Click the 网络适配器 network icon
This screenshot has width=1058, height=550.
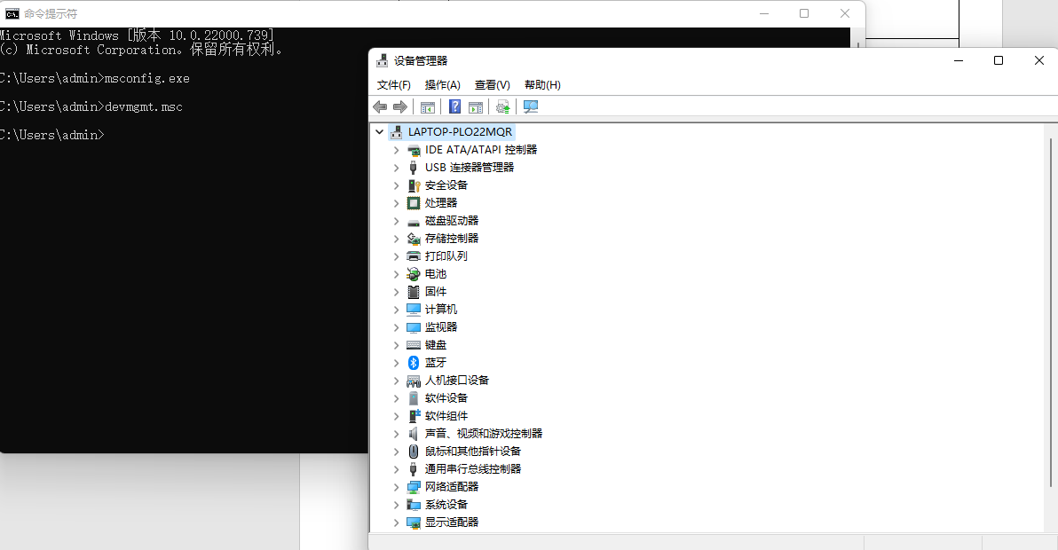[x=414, y=487]
